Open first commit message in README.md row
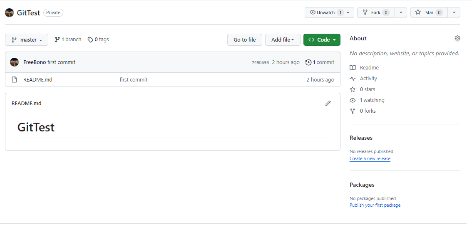Viewport: 472px width, 230px height. tap(134, 80)
